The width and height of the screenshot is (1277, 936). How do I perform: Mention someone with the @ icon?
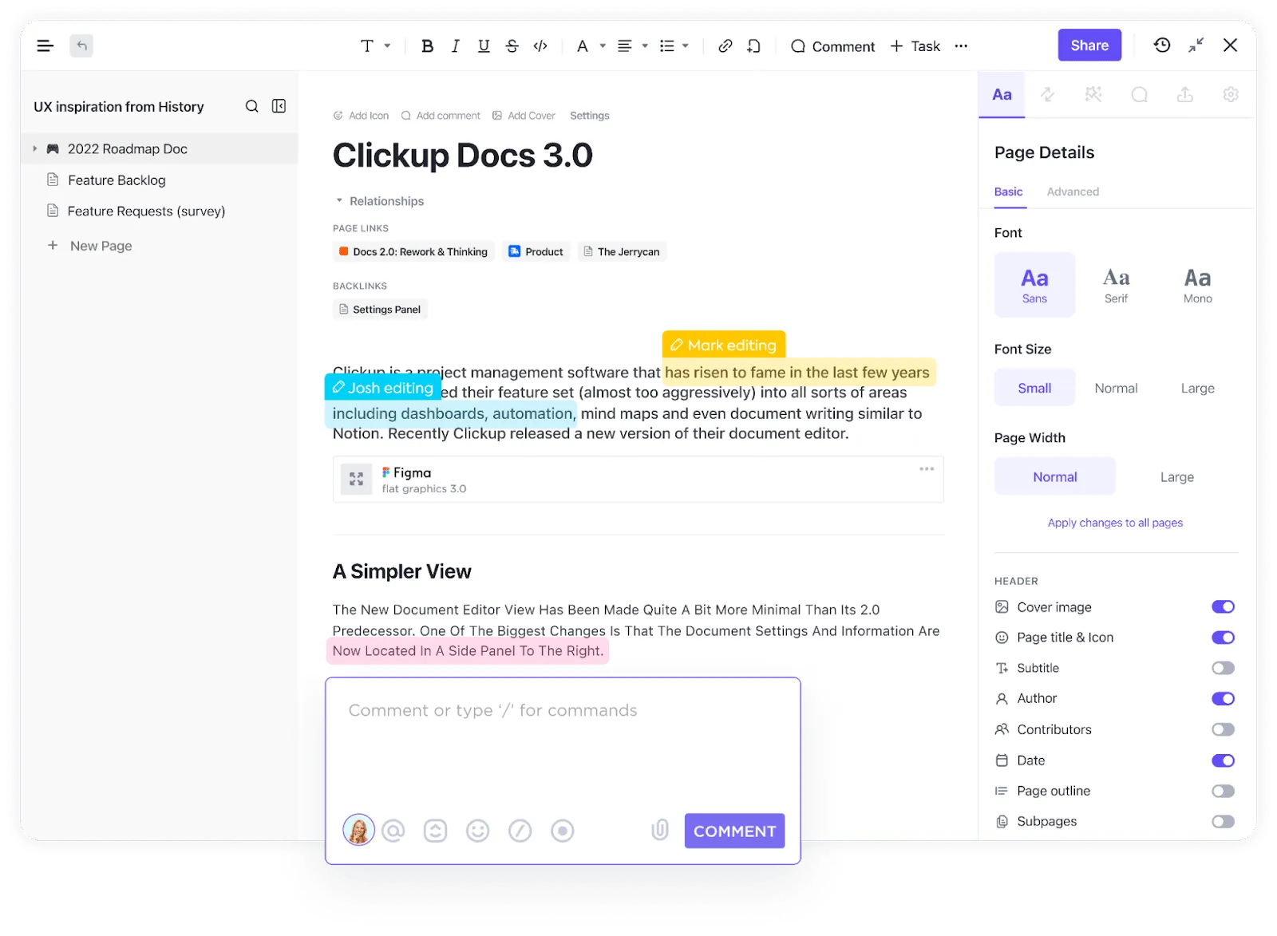(x=393, y=831)
